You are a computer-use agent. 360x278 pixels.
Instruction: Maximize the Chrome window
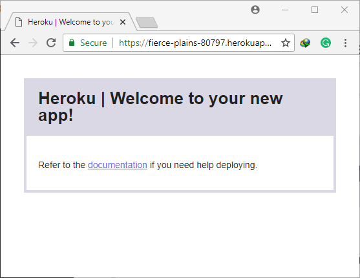click(315, 10)
